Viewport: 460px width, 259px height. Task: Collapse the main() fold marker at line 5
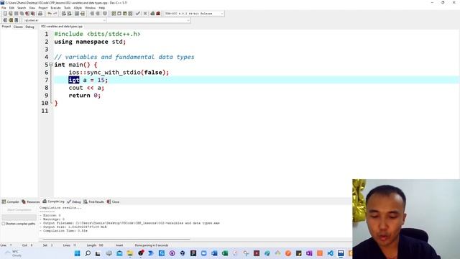pyautogui.click(x=51, y=65)
